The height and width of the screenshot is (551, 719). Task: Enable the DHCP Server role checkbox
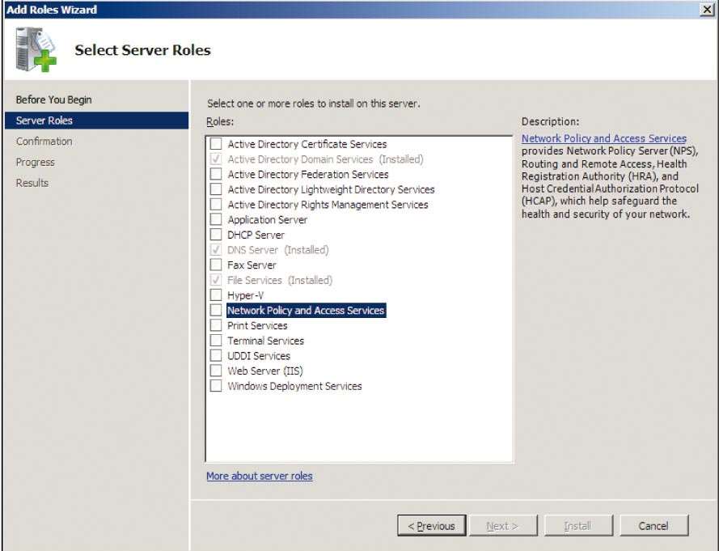[215, 235]
